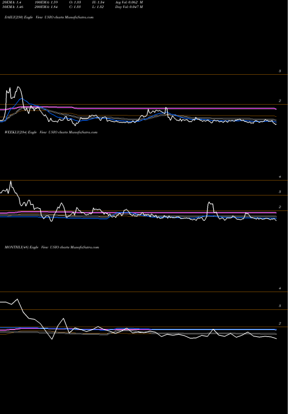Click the Avg Vol 0.062 M label
This screenshot has height=414, width=288.
pos(129,2)
